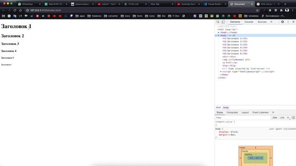Select the a href DOM node

click(x=230, y=63)
